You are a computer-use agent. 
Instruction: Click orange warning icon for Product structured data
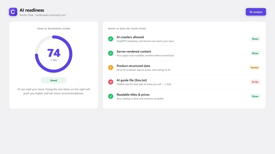pyautogui.click(x=110, y=67)
